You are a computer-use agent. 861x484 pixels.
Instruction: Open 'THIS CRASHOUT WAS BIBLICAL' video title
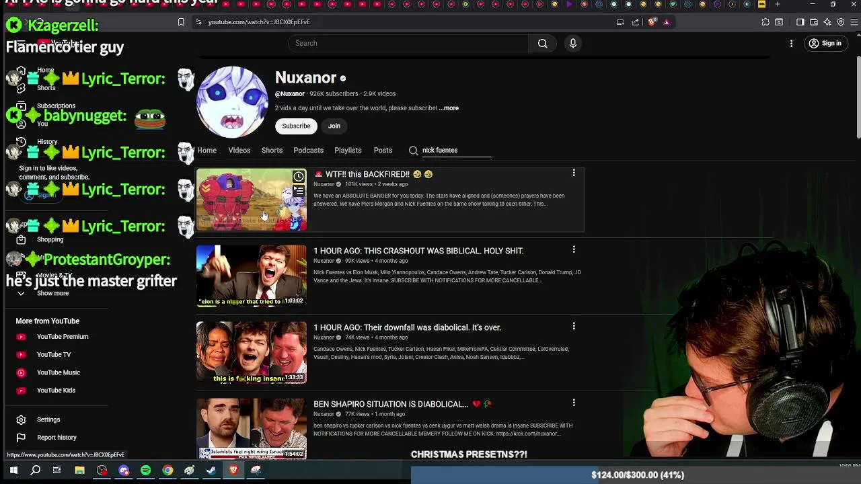418,251
